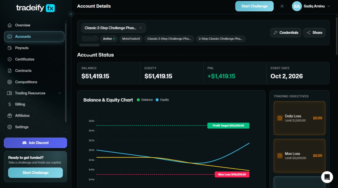The width and height of the screenshot is (338, 188).
Task: Click the Credentials button
Action: 286,33
